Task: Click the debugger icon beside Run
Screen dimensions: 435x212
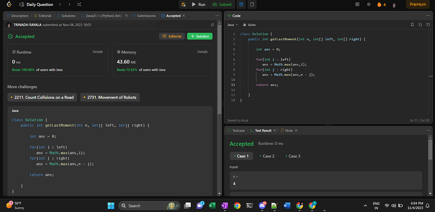Action: pos(183,4)
